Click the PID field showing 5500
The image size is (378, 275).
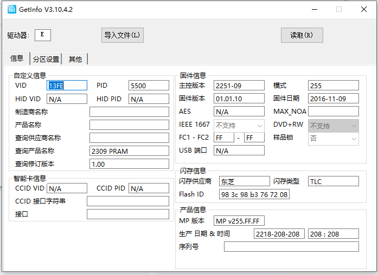[x=149, y=86]
